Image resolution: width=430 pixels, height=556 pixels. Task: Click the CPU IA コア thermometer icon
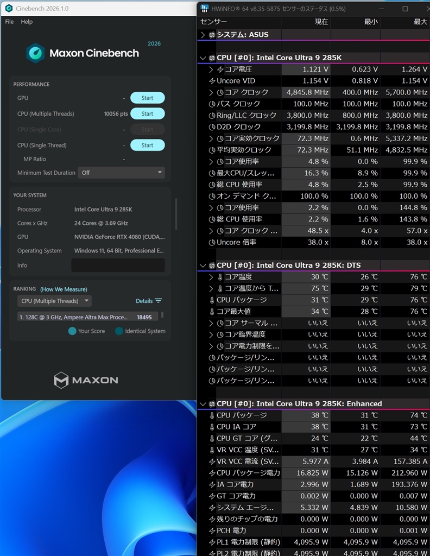coord(212,427)
